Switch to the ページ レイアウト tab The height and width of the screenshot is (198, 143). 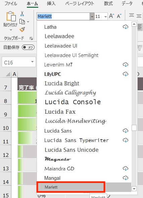tap(80, 3)
